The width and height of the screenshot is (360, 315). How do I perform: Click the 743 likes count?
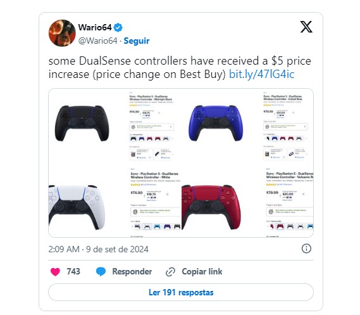click(x=73, y=271)
